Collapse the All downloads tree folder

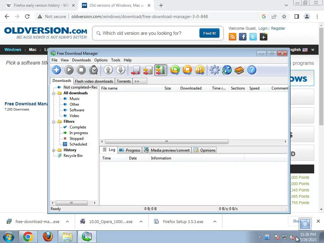tap(54, 93)
